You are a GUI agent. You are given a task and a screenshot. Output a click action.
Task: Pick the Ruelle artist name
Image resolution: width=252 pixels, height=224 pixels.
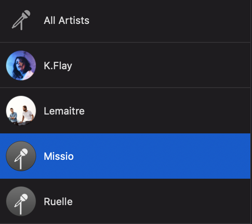coord(58,202)
